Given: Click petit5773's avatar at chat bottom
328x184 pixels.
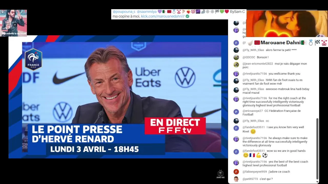Looking at the screenshot, I should point(236,179).
